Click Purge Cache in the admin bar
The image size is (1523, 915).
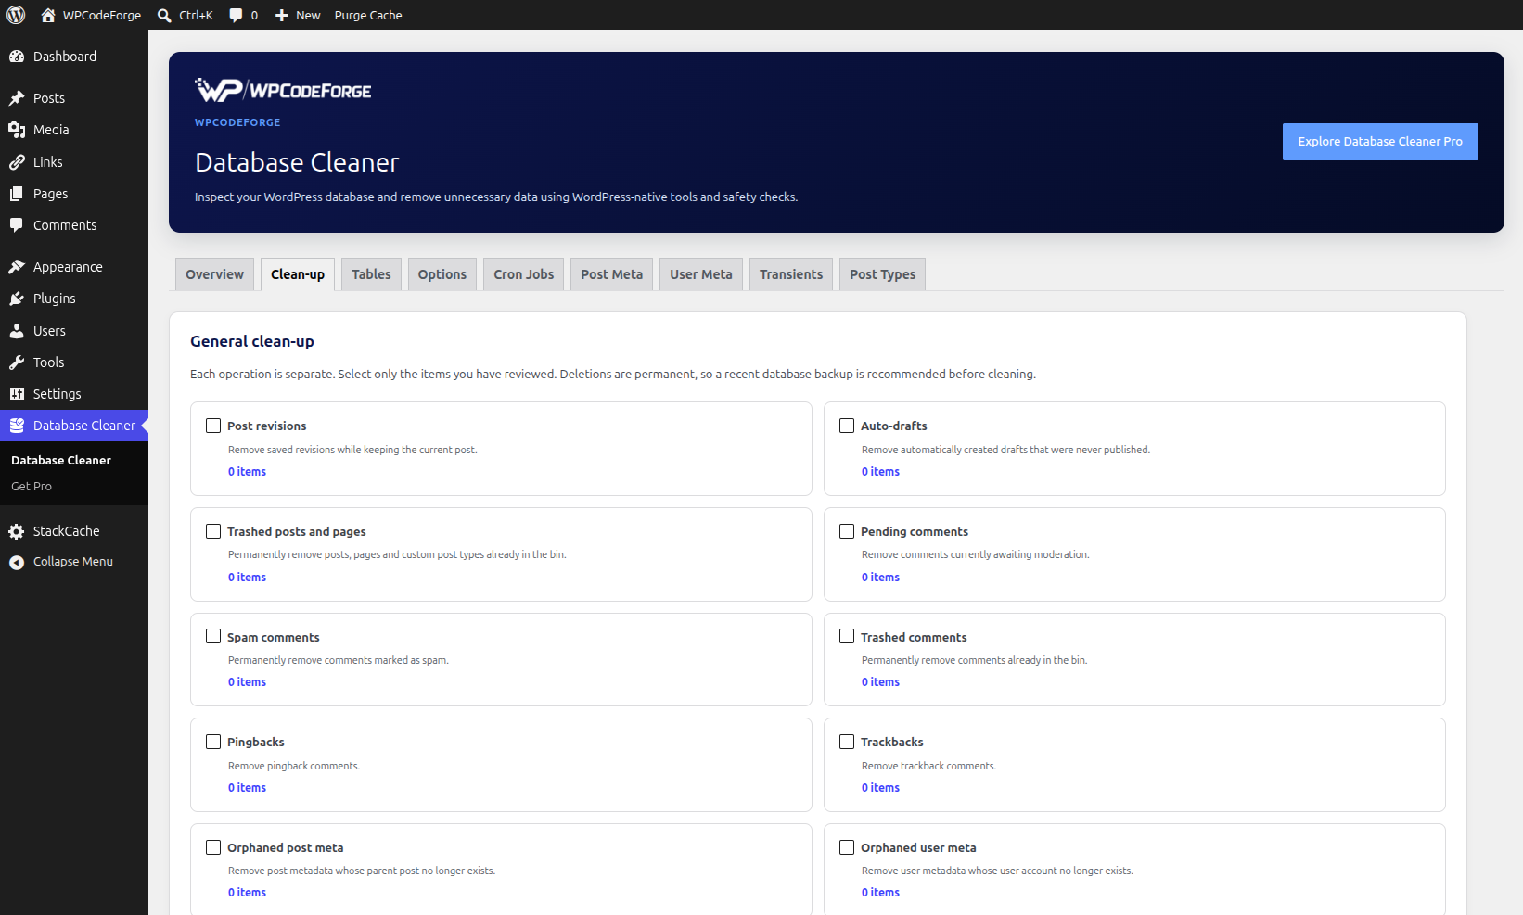(368, 15)
